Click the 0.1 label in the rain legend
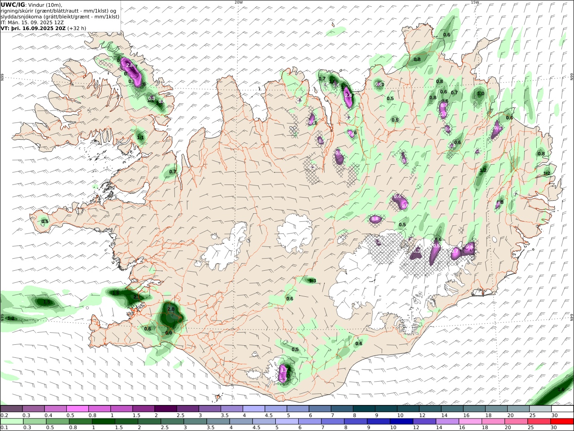This screenshot has width=574, height=431. pyautogui.click(x=4, y=428)
